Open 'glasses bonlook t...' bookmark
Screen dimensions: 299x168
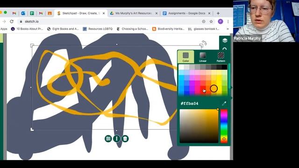click(204, 29)
